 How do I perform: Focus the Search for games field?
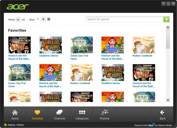pyautogui.click(x=124, y=19)
